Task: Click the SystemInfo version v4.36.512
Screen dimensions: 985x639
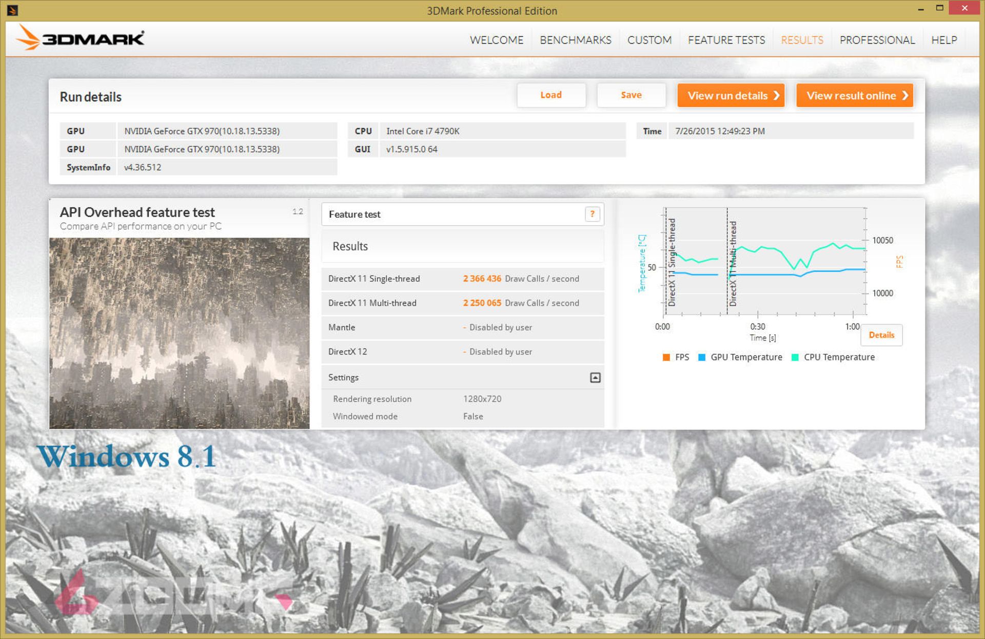Action: point(142,167)
